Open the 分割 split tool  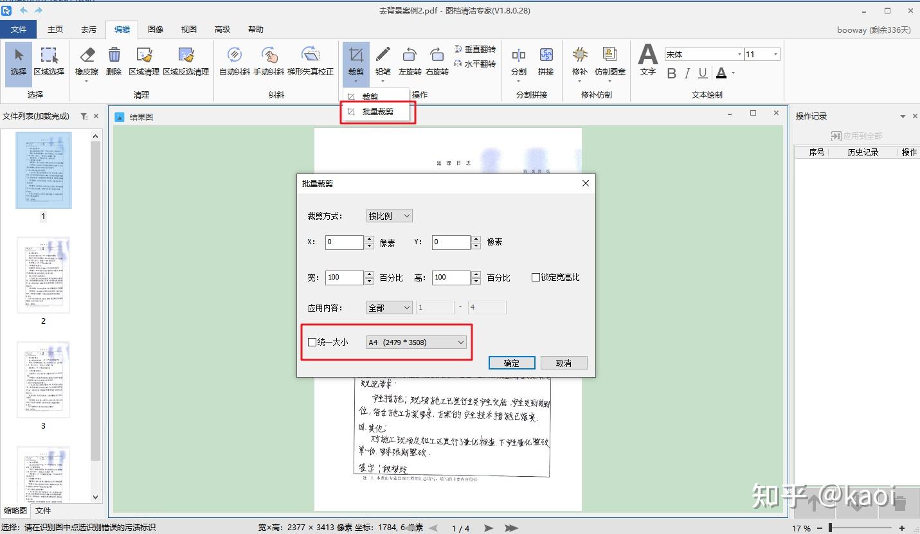tap(519, 62)
